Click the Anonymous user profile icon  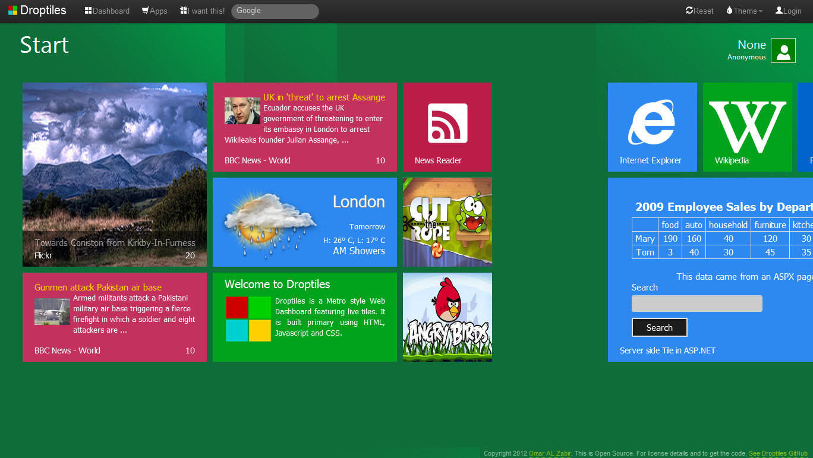pos(783,50)
